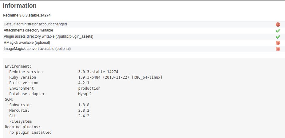The height and width of the screenshot is (138, 285).
Task: Click 'Plugin assets directory writable' row label
Action: (49, 36)
